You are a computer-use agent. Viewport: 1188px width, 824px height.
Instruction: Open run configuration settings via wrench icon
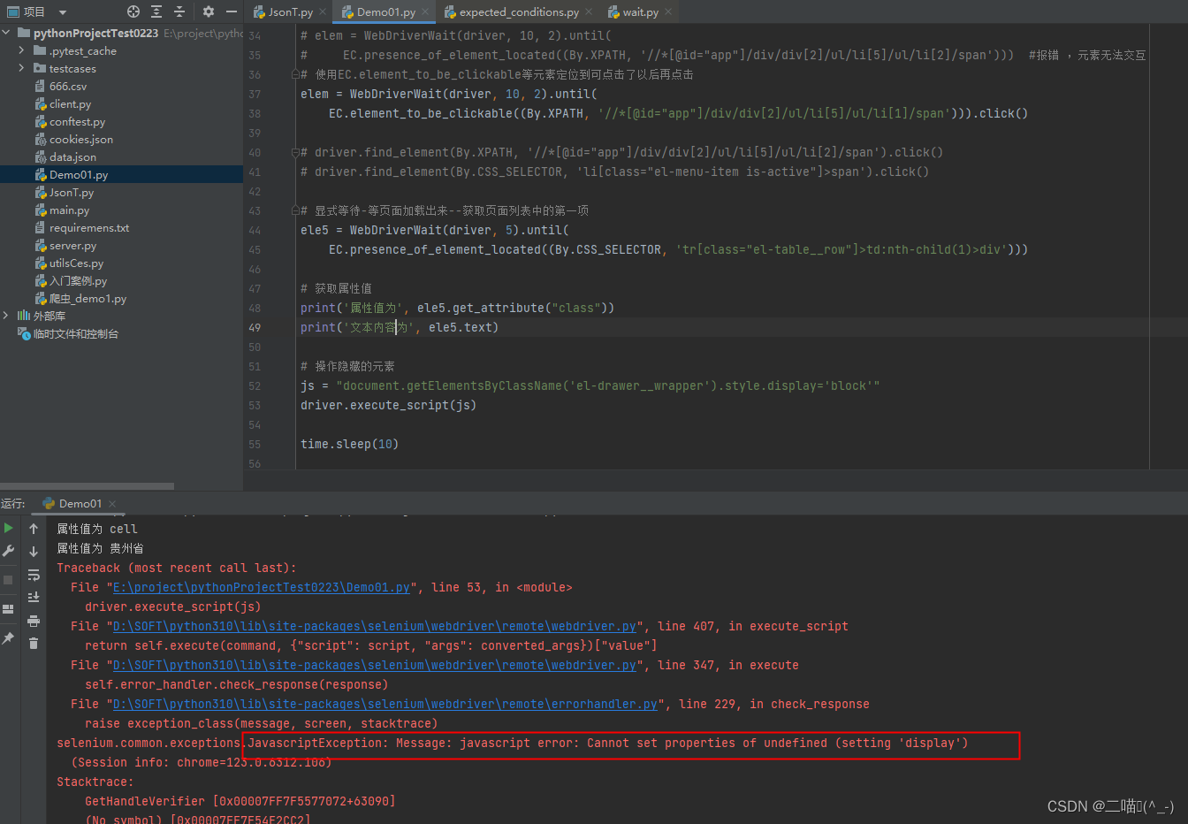click(8, 550)
